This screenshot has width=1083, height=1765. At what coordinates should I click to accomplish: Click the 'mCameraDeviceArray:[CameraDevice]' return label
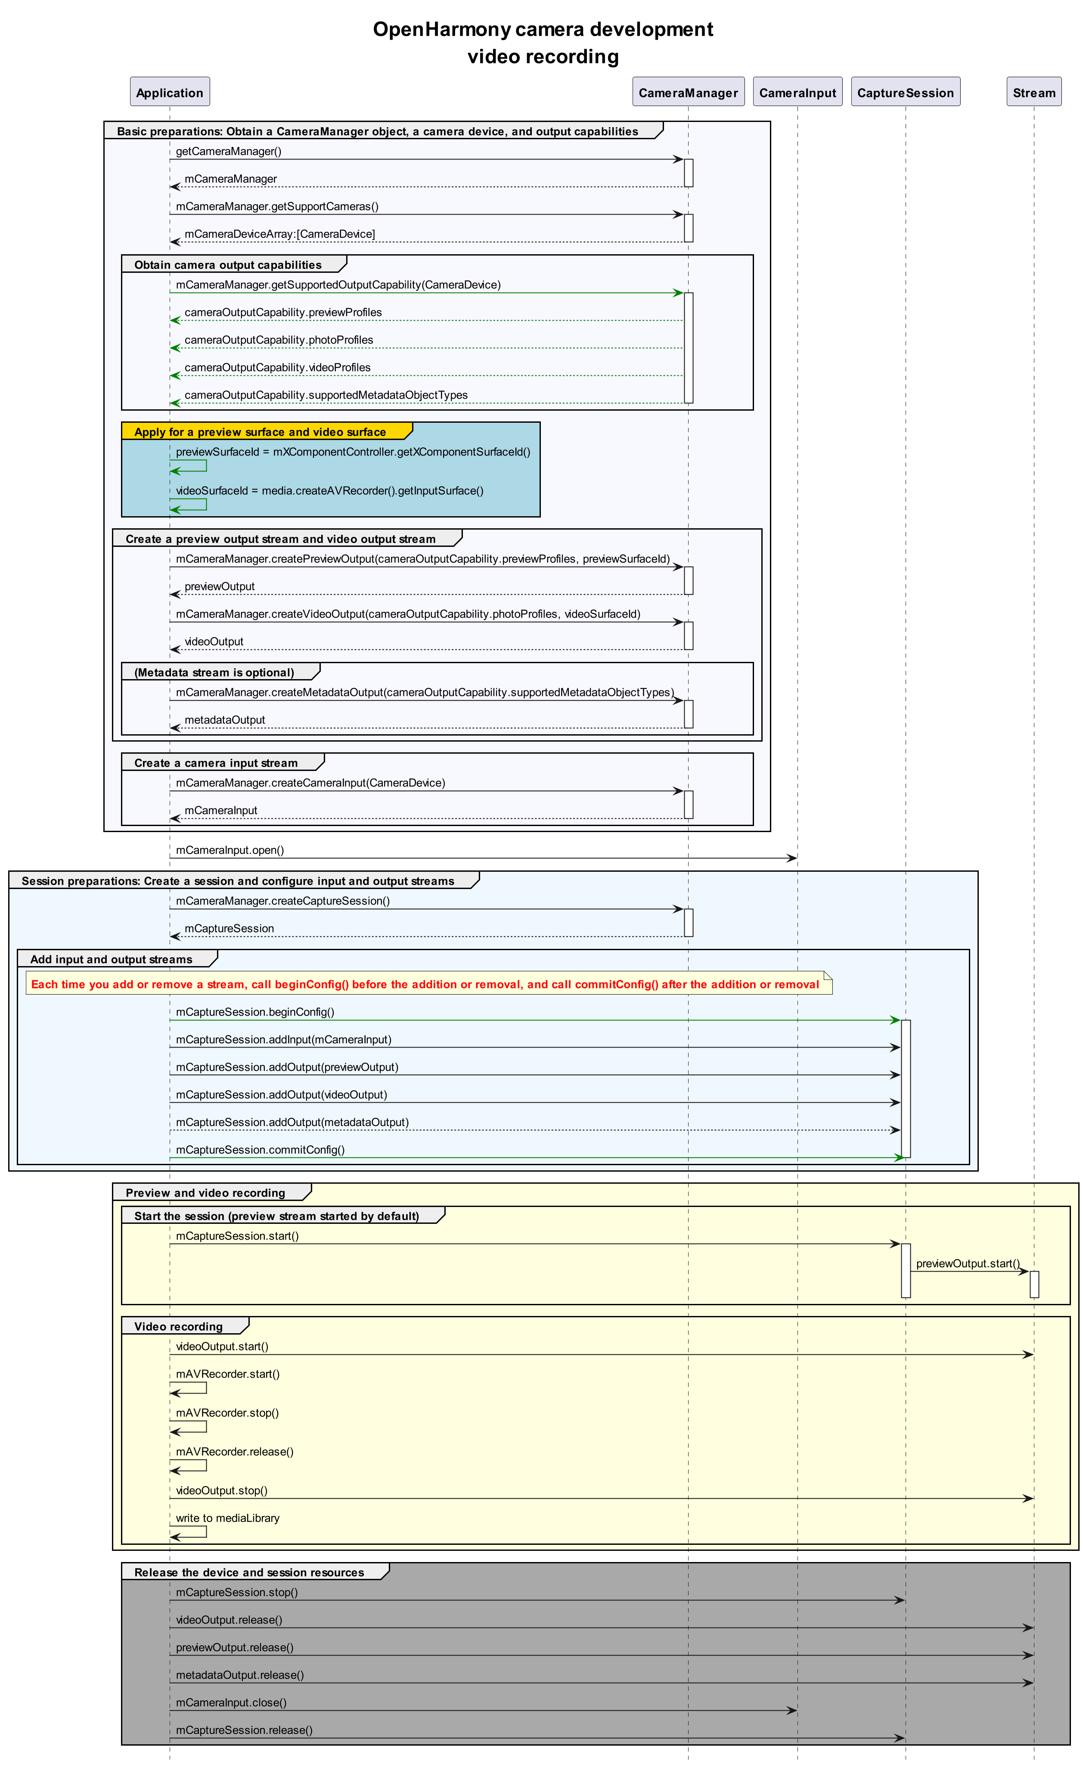pos(279,234)
